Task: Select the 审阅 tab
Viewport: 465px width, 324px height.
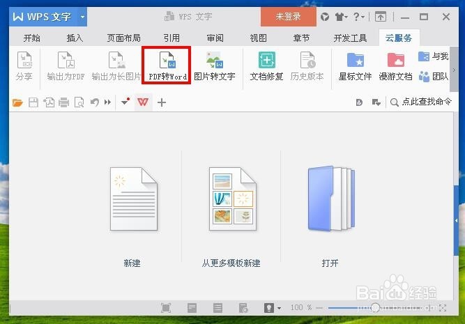Action: coord(215,38)
